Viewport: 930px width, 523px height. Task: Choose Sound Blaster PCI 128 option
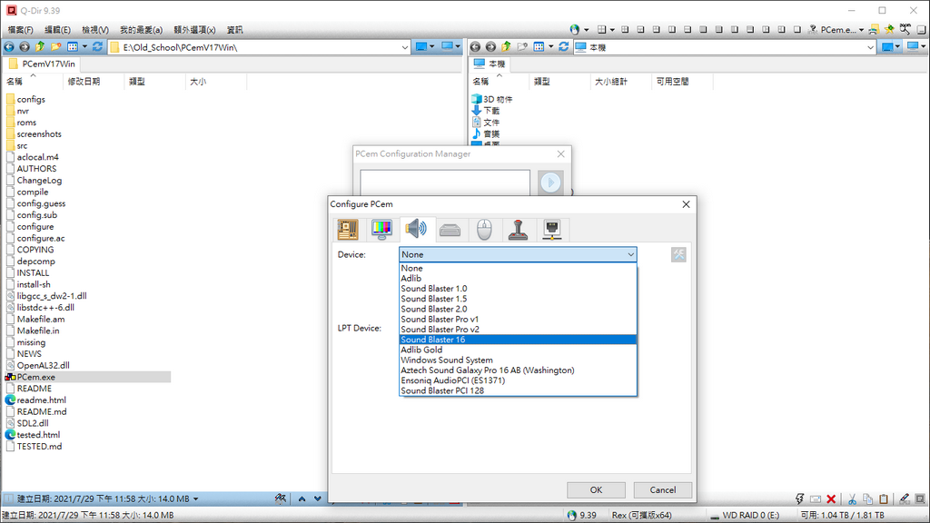point(518,390)
